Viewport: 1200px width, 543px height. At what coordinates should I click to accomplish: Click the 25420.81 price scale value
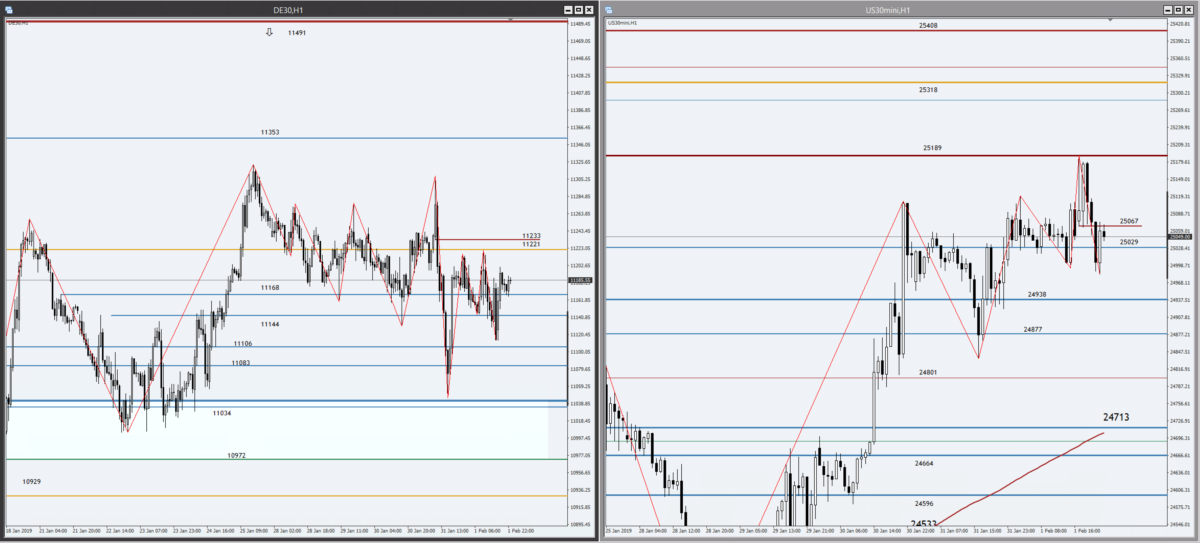click(1180, 24)
